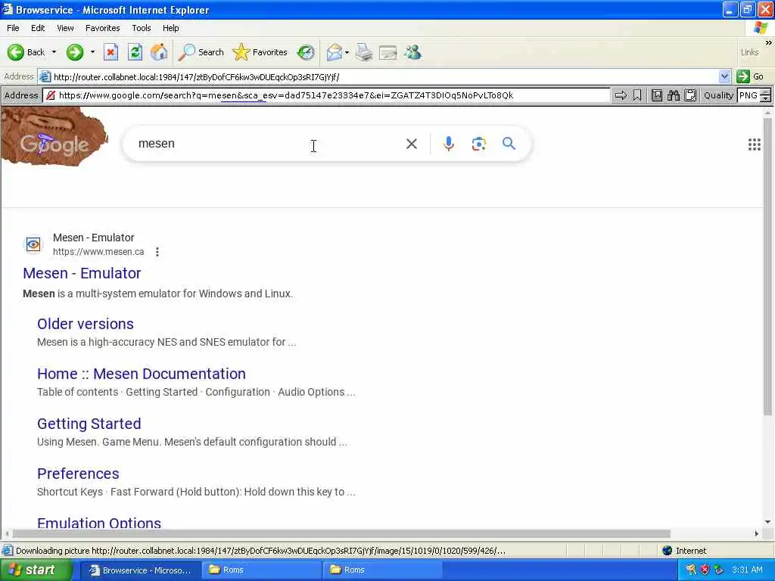Image resolution: width=775 pixels, height=581 pixels.
Task: Click the Google doodle logo
Action: (54, 137)
